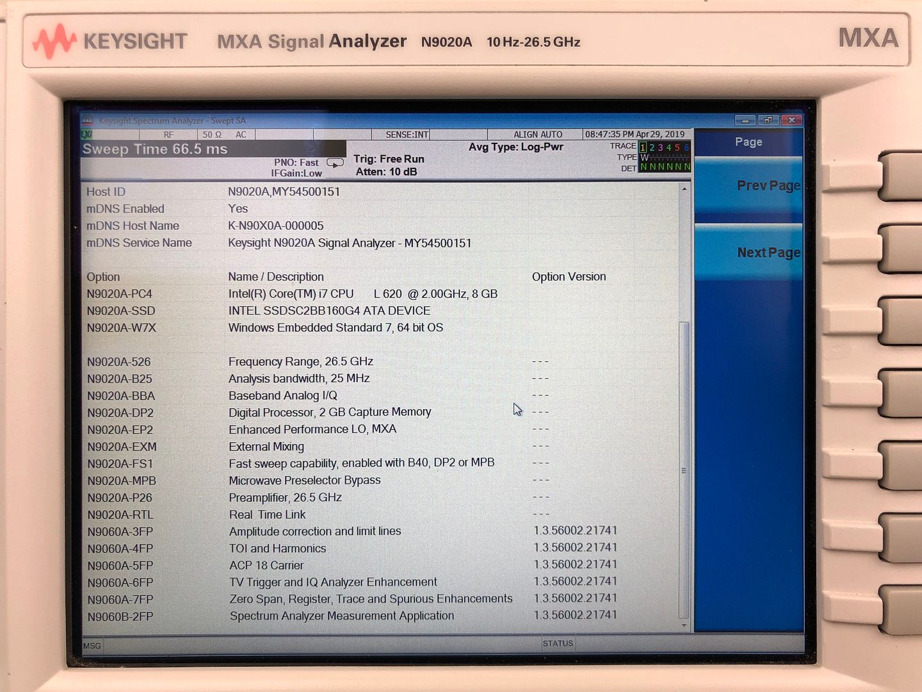
Task: Select option N9060A-3FP
Action: pos(120,532)
